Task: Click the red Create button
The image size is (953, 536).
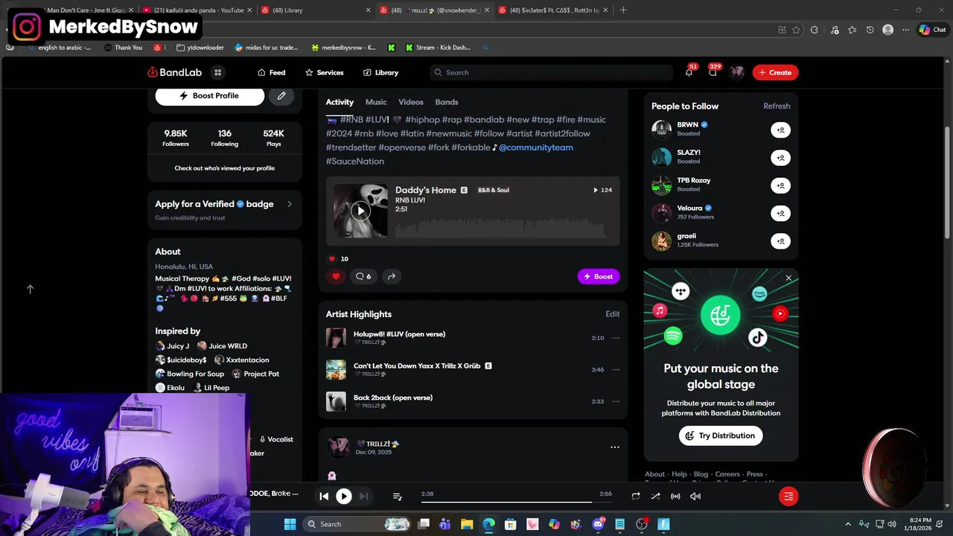Action: (775, 72)
